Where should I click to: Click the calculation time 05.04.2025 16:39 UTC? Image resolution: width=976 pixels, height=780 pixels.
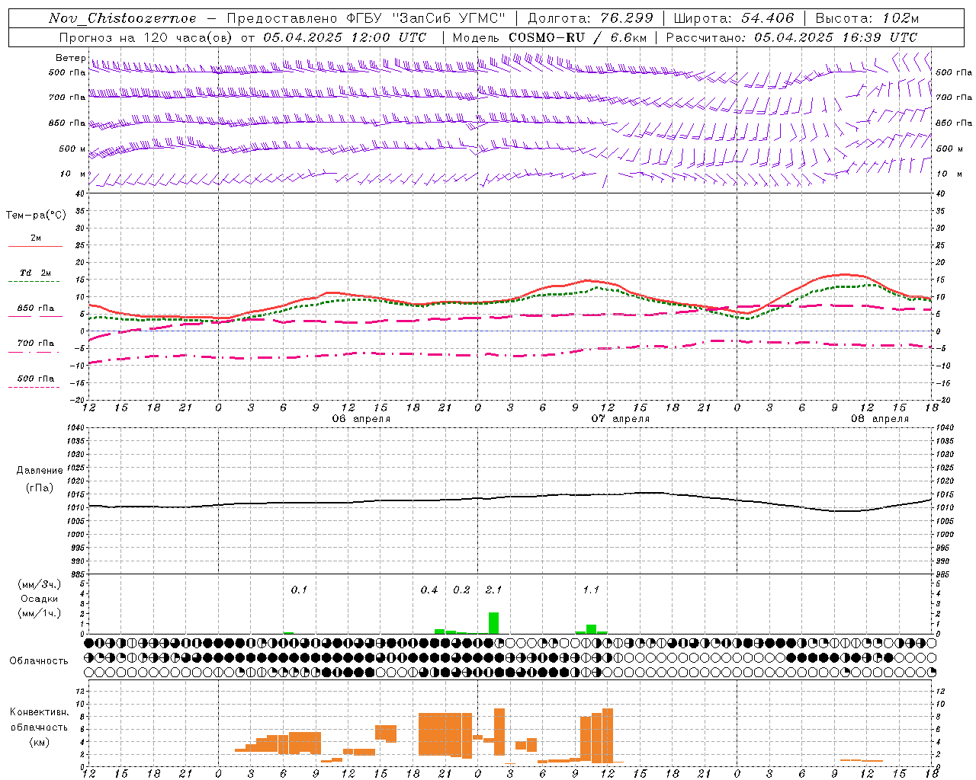(836, 37)
